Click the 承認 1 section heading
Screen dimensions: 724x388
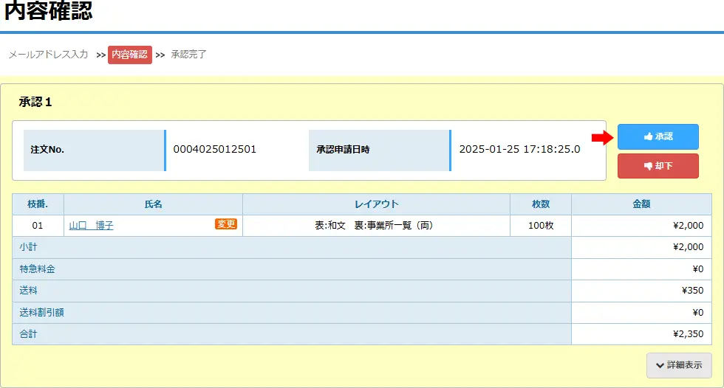pyautogui.click(x=35, y=102)
